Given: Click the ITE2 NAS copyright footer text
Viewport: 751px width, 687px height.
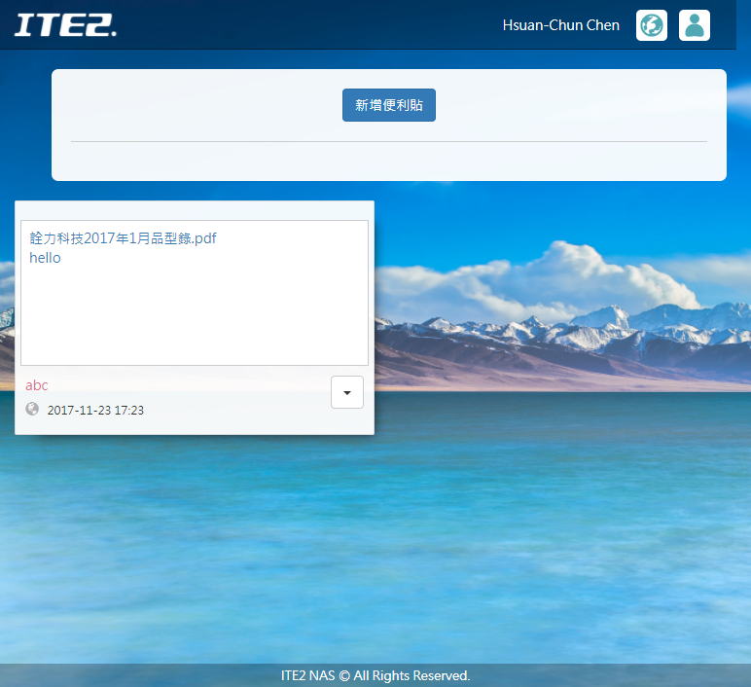Looking at the screenshot, I should coord(375,675).
